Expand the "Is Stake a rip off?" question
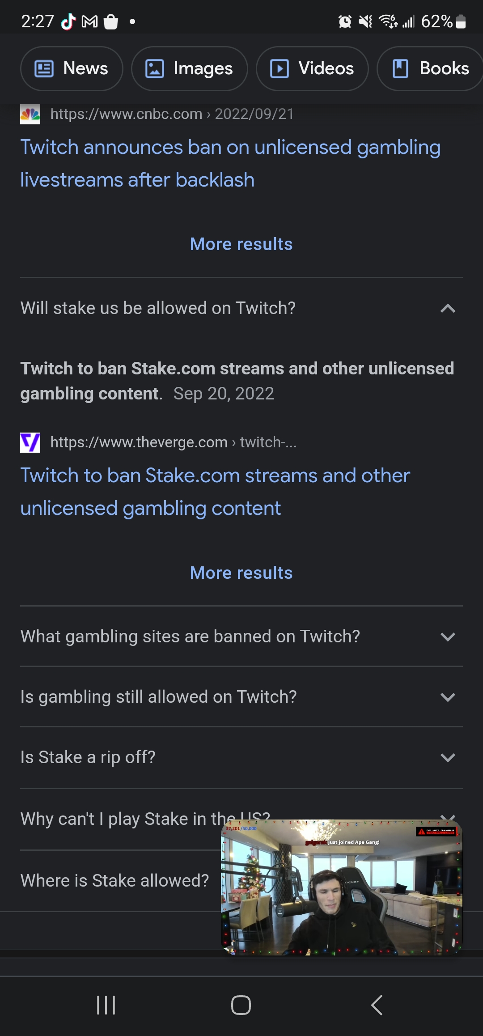Image resolution: width=483 pixels, height=1036 pixels. pyautogui.click(x=448, y=757)
